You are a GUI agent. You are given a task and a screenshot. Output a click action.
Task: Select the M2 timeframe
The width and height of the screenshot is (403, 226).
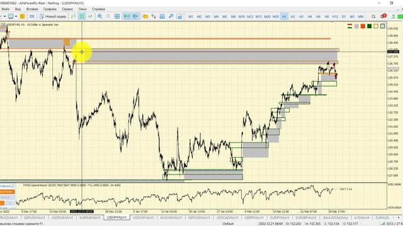pos(199,16)
